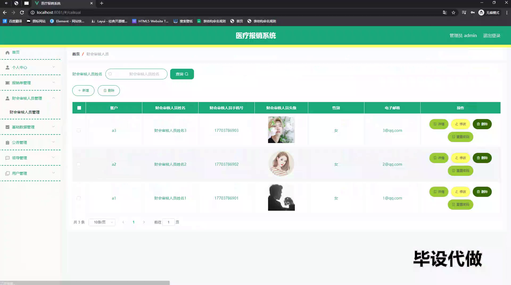Click 修改 for account a2

click(x=461, y=158)
